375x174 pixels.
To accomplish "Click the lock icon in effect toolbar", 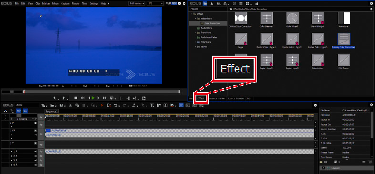I will click(x=257, y=3).
